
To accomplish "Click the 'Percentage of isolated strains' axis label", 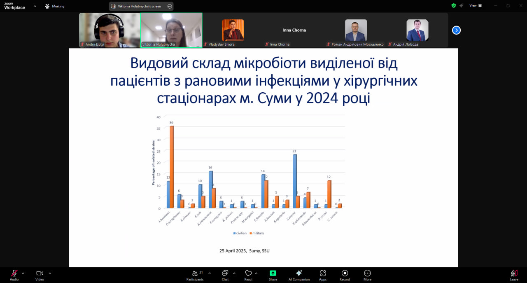I will (153, 162).
